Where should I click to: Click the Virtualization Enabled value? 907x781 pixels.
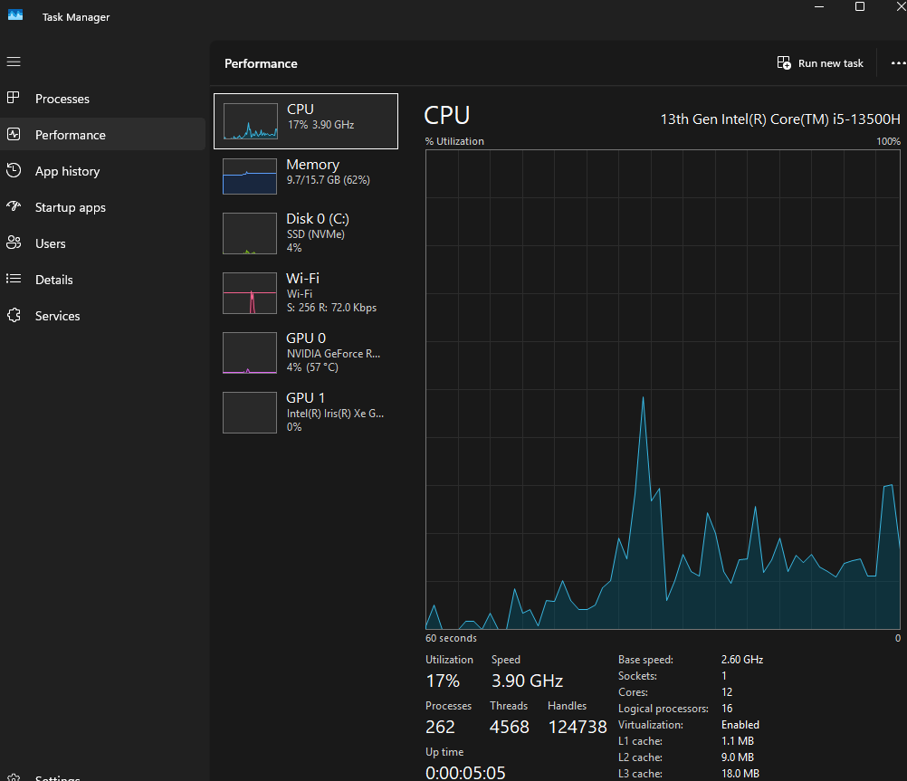pos(740,725)
